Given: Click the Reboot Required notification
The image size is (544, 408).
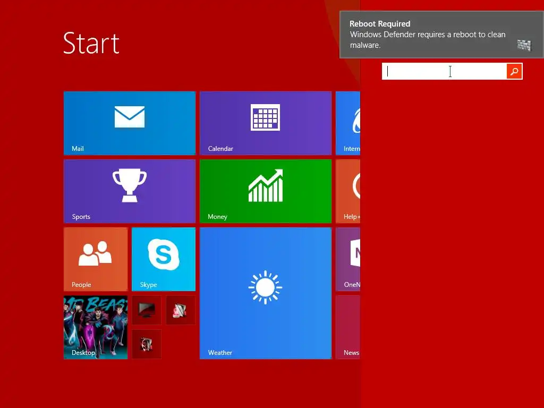Looking at the screenshot, I should 441,35.
